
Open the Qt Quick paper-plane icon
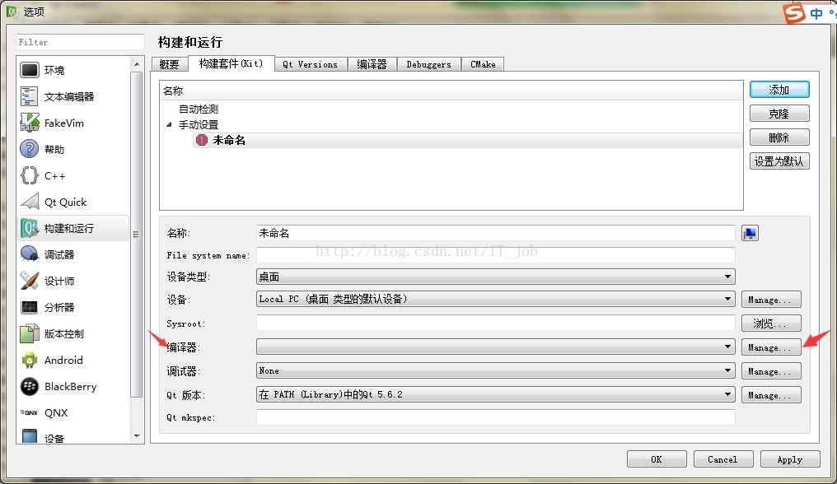[x=30, y=202]
